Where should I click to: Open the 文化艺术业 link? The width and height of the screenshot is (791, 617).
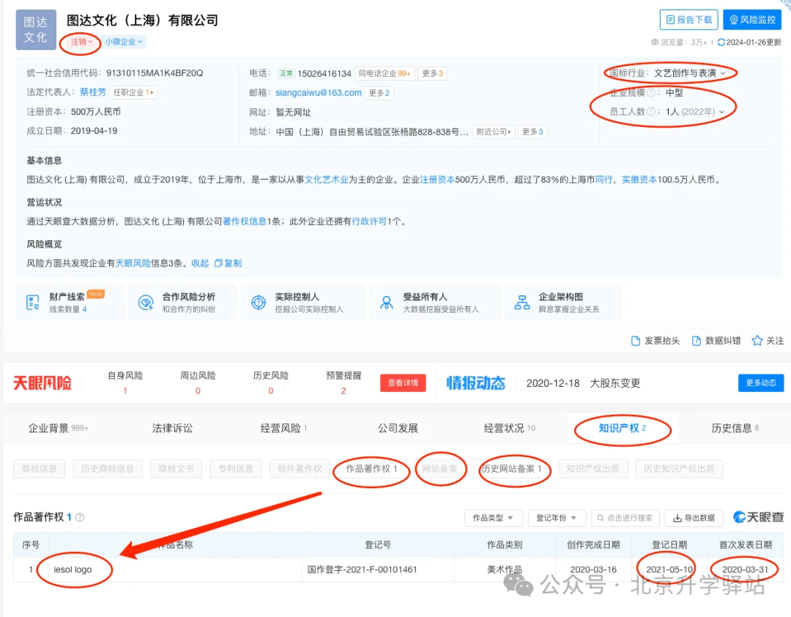(x=327, y=180)
